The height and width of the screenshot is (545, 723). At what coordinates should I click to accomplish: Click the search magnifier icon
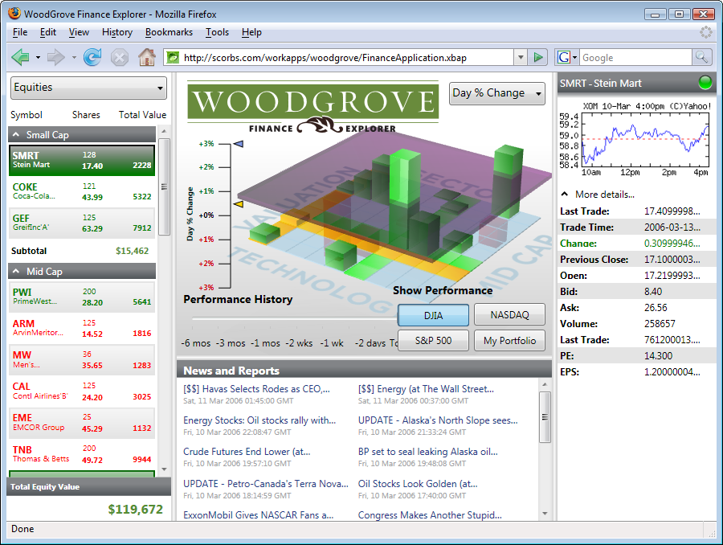click(x=701, y=57)
